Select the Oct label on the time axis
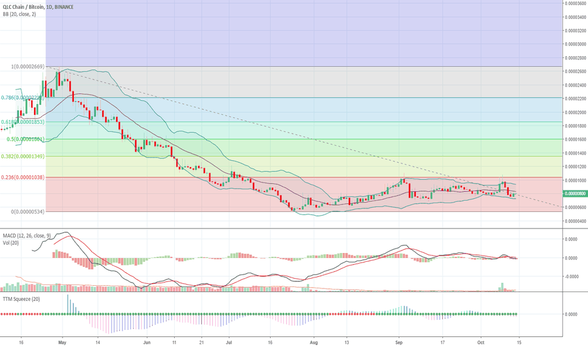 [x=481, y=343]
